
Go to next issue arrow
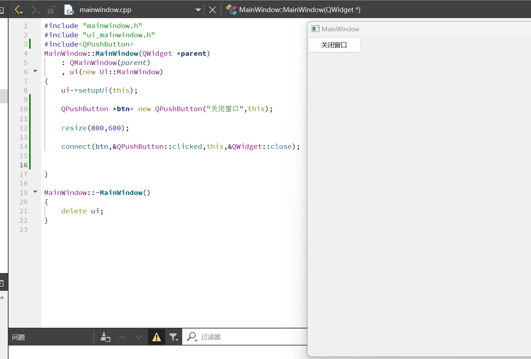(x=139, y=337)
